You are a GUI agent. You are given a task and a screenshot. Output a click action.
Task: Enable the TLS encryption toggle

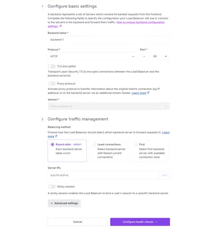(51, 66)
